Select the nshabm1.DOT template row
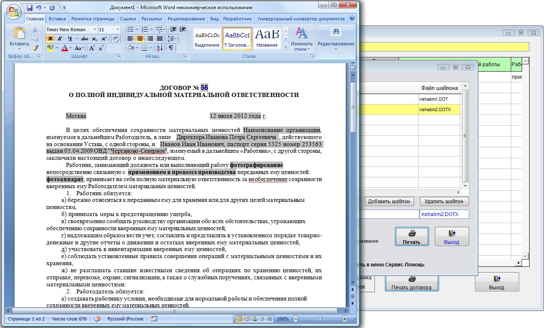This screenshot has height=328, width=545. point(439,99)
